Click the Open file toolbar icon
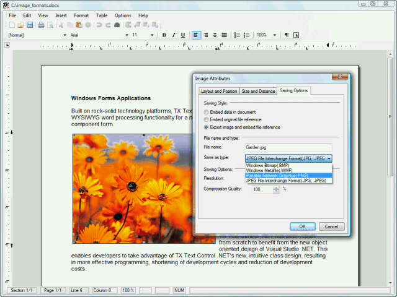Viewport: 397px width, 297px height. [x=20, y=25]
